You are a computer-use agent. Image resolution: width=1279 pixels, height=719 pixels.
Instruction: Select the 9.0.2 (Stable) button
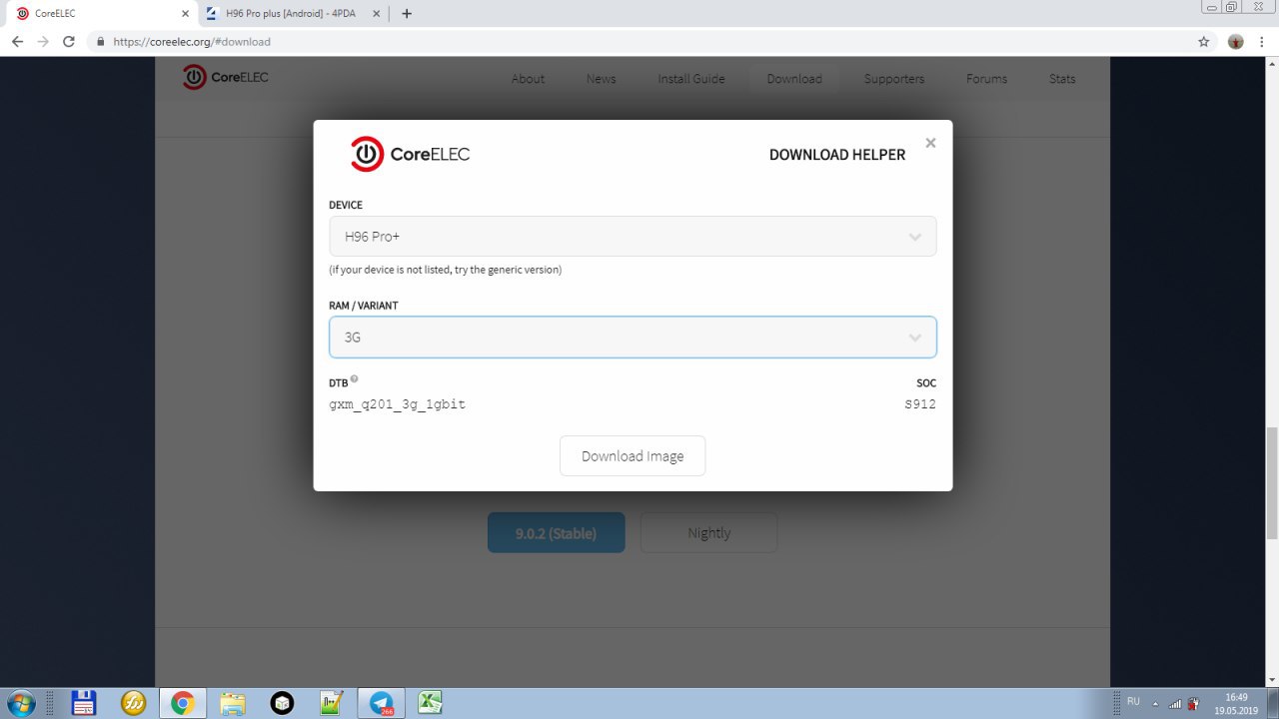[556, 532]
